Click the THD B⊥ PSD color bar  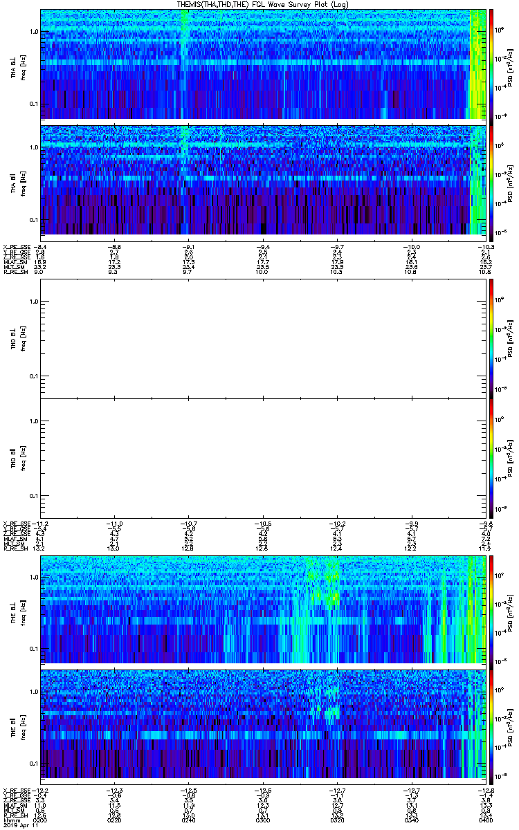(491, 338)
